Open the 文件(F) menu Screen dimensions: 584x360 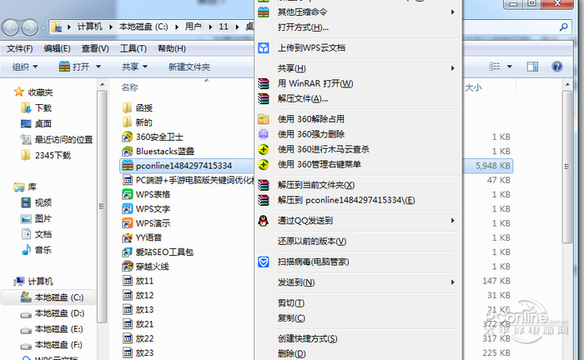(19, 48)
